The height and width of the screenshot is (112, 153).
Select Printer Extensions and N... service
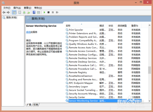point(103,33)
